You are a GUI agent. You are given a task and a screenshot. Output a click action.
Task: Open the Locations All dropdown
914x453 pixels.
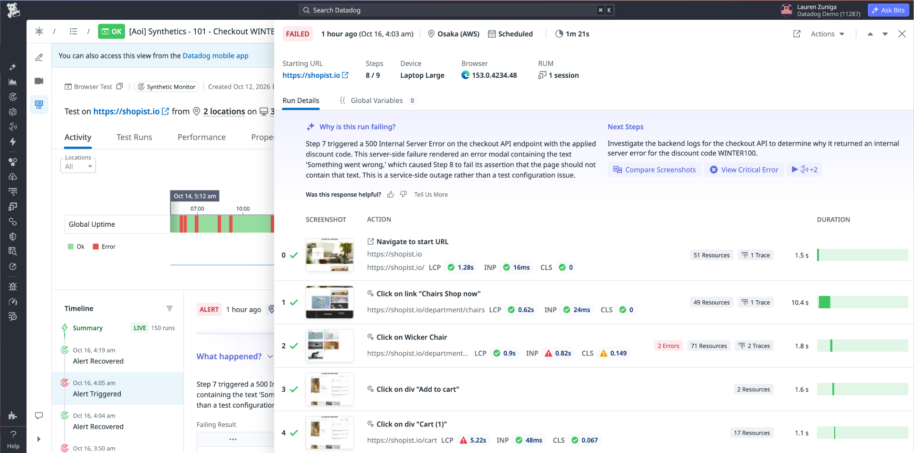pos(78,166)
